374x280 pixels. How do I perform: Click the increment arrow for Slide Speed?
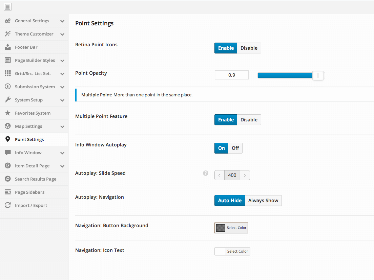tap(245, 175)
